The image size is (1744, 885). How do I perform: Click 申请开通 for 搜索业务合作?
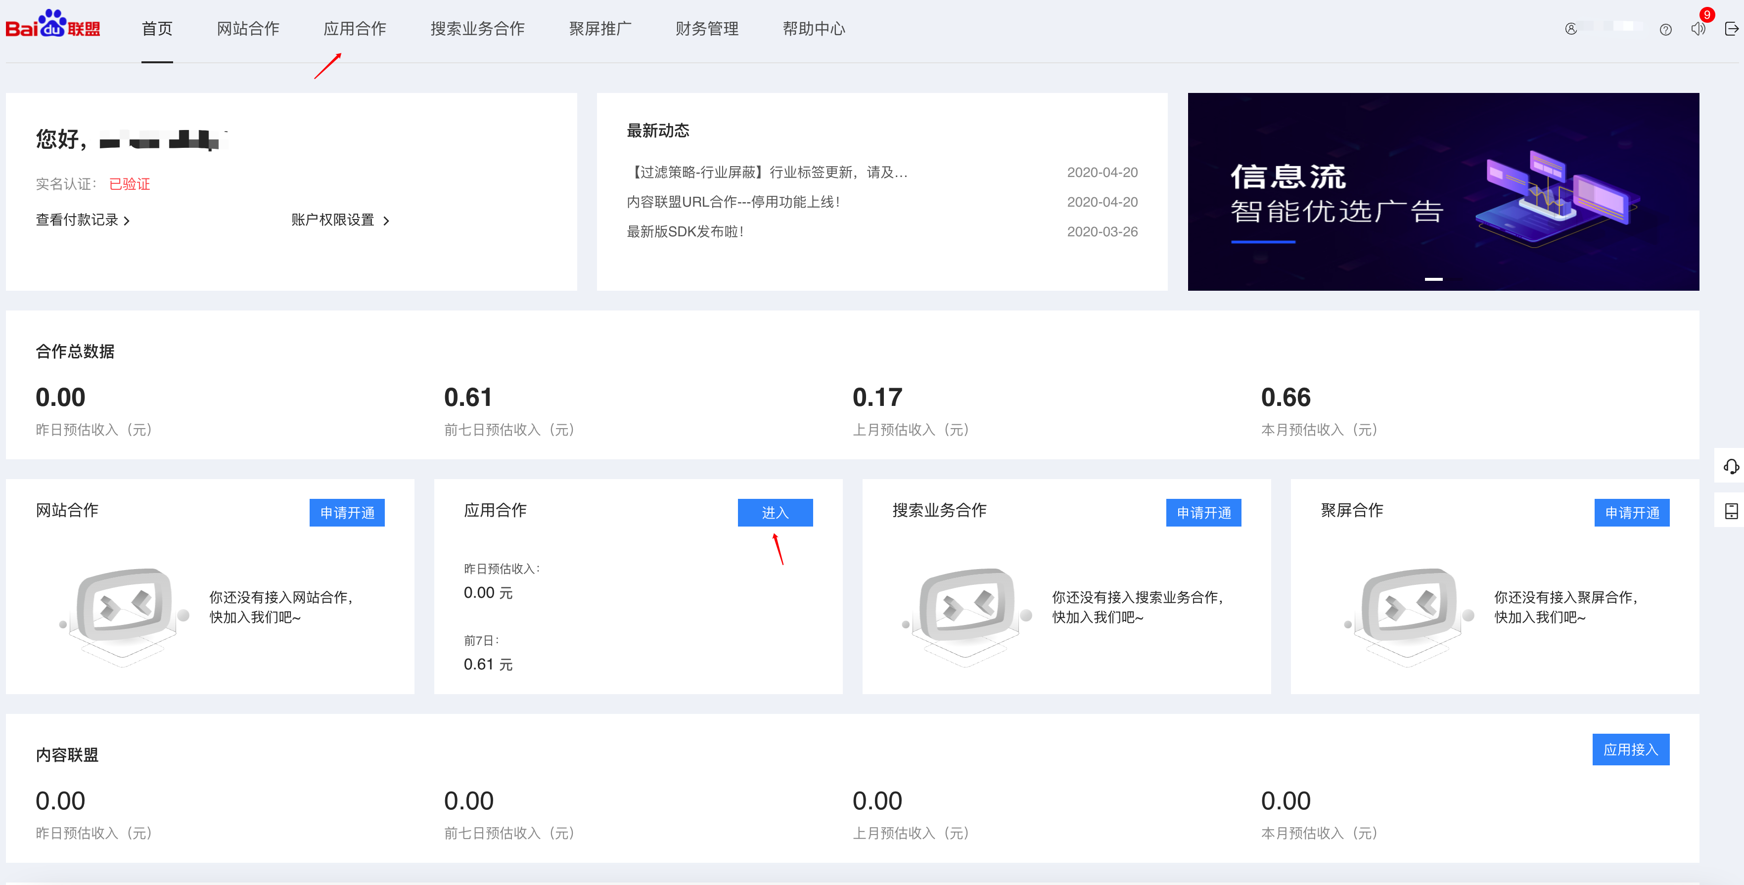(x=1204, y=513)
